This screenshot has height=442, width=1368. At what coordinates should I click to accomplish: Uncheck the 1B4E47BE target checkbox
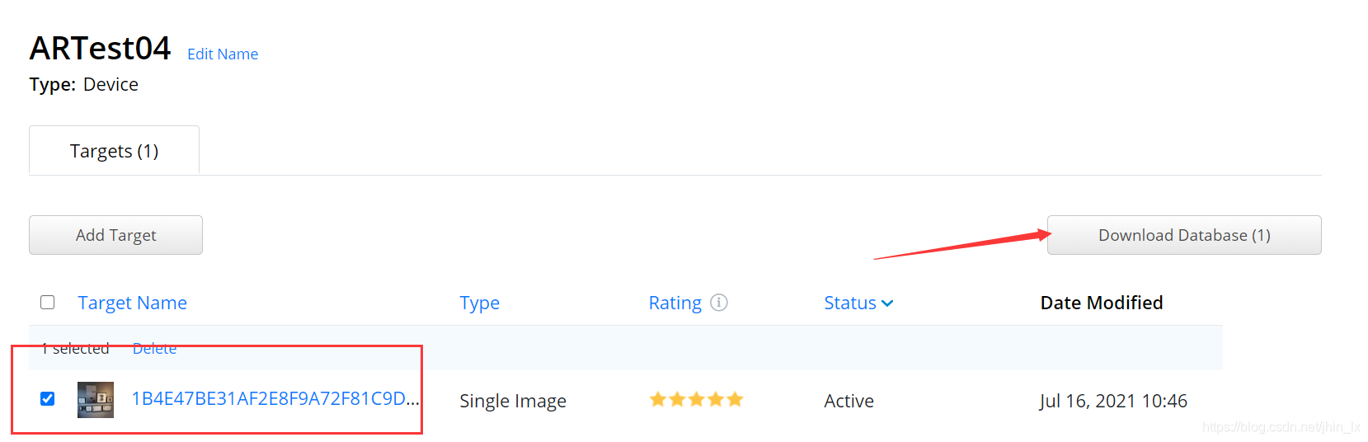coord(48,399)
